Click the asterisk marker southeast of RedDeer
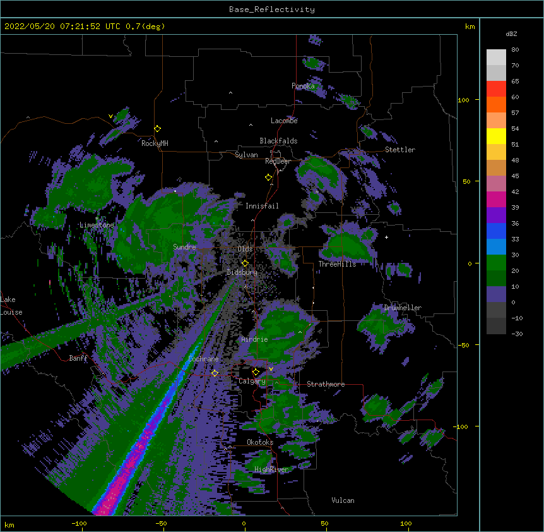The image size is (544, 532). pyautogui.click(x=317, y=192)
